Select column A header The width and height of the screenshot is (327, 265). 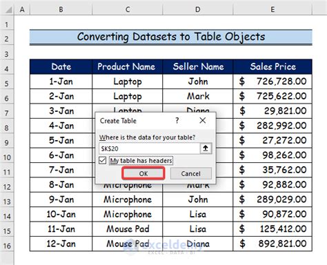point(22,10)
